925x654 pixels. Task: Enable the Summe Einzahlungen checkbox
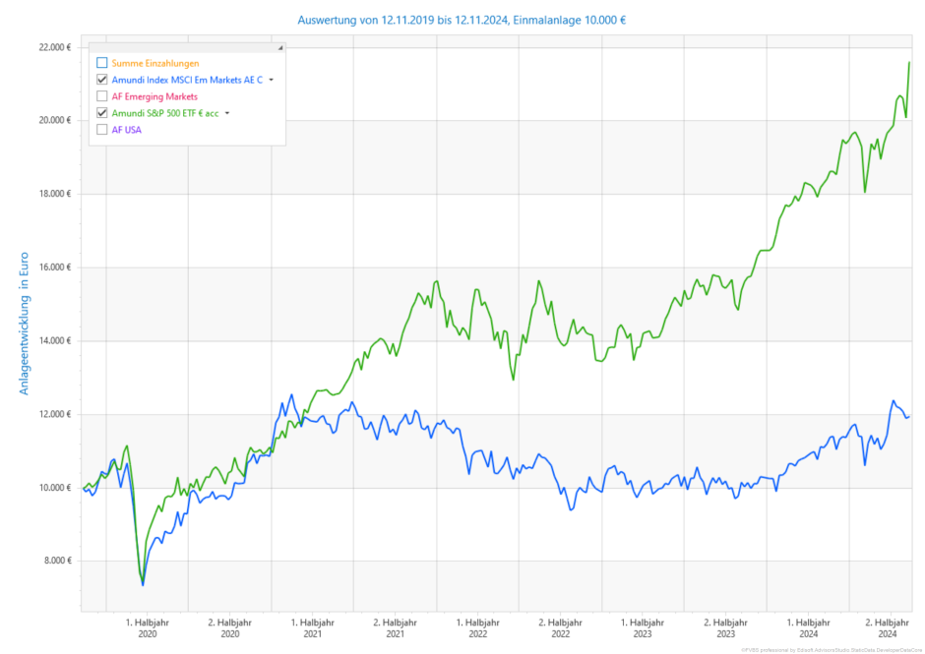(102, 63)
